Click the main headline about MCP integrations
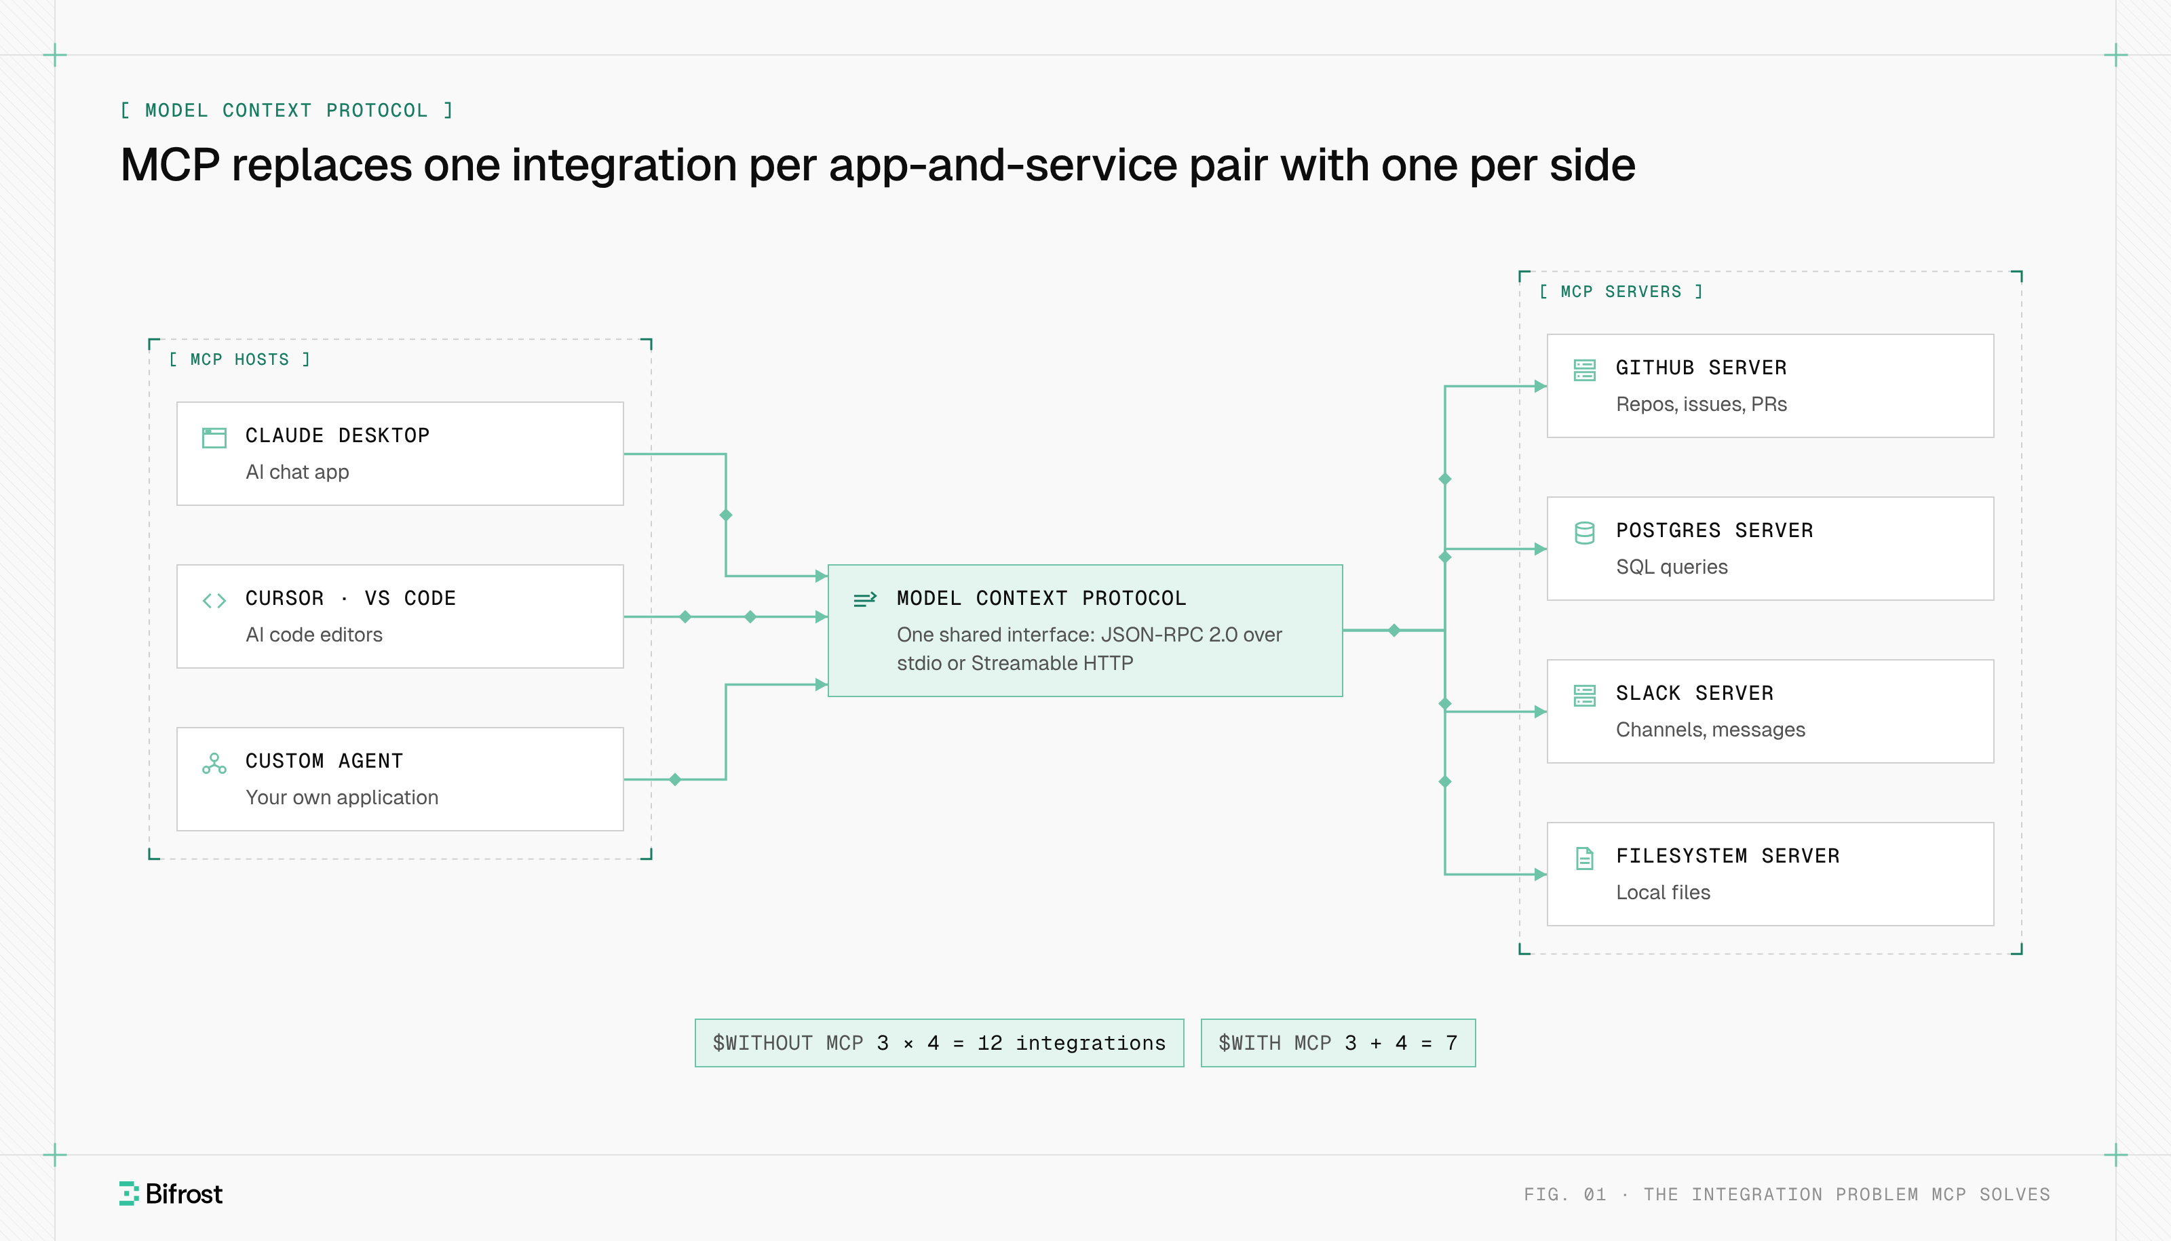This screenshot has height=1241, width=2171. tap(877, 165)
